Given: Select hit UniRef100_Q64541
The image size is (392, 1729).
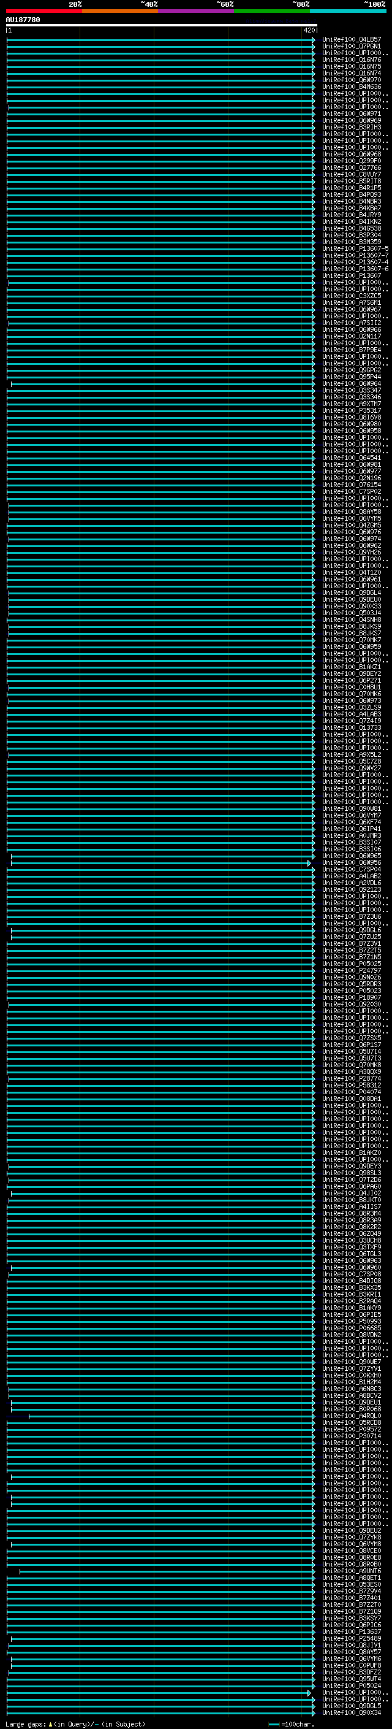Looking at the screenshot, I should tap(352, 458).
